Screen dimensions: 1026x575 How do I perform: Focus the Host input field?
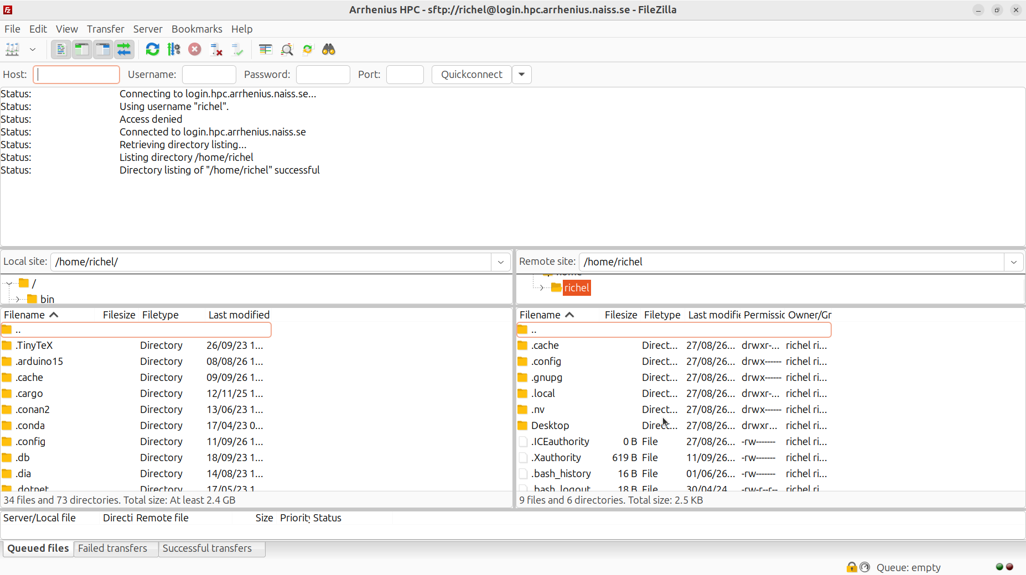(76, 75)
